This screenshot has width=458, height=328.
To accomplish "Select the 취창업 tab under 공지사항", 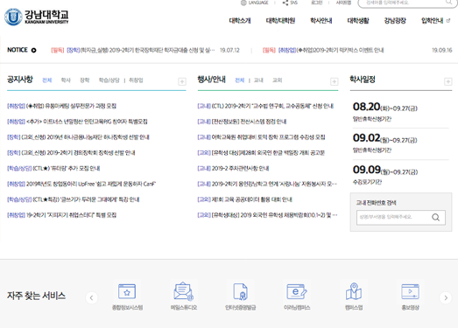I will click(136, 80).
